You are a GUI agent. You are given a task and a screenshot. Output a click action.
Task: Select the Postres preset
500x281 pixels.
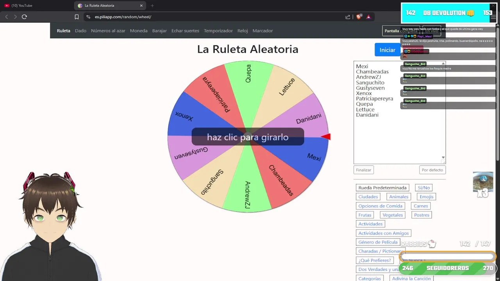(421, 215)
